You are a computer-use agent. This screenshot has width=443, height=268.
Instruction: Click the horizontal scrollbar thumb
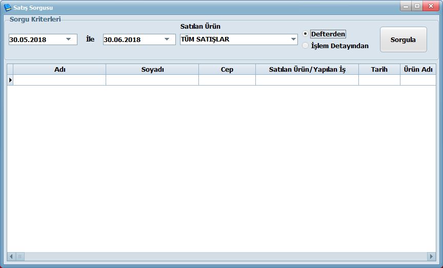21,256
